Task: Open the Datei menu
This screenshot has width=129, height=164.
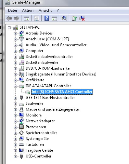Action: point(13,10)
